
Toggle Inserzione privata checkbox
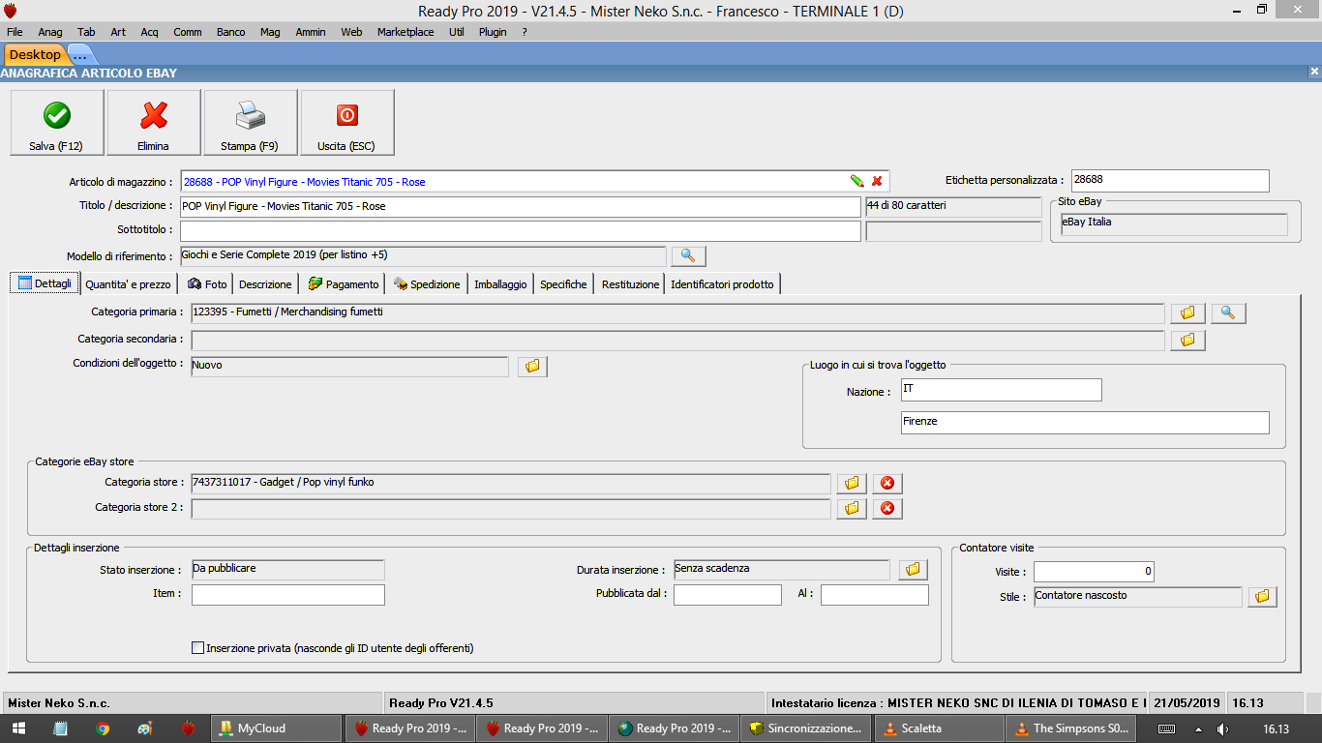point(198,648)
